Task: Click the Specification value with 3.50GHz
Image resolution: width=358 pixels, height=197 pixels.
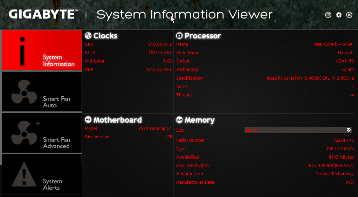Action: pyautogui.click(x=310, y=78)
